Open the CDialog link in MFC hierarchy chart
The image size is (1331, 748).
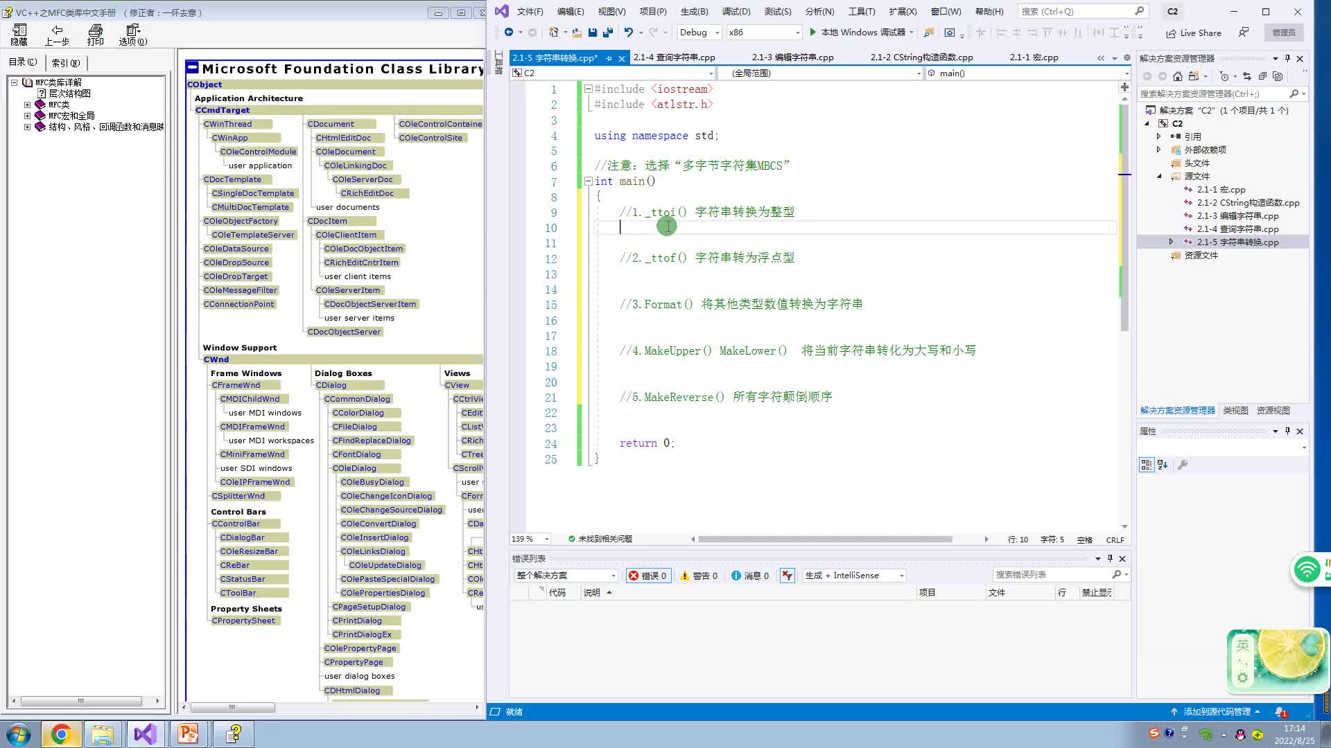331,385
